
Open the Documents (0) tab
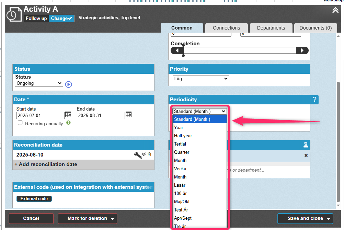(x=316, y=28)
